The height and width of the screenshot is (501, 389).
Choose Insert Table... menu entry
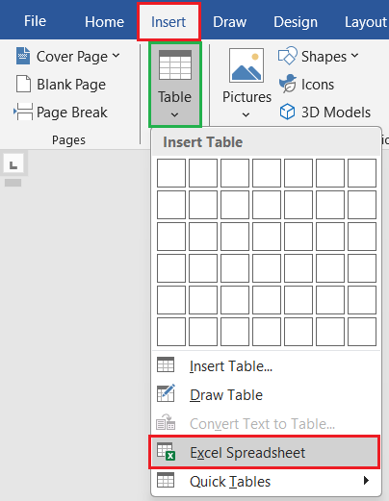(x=266, y=366)
